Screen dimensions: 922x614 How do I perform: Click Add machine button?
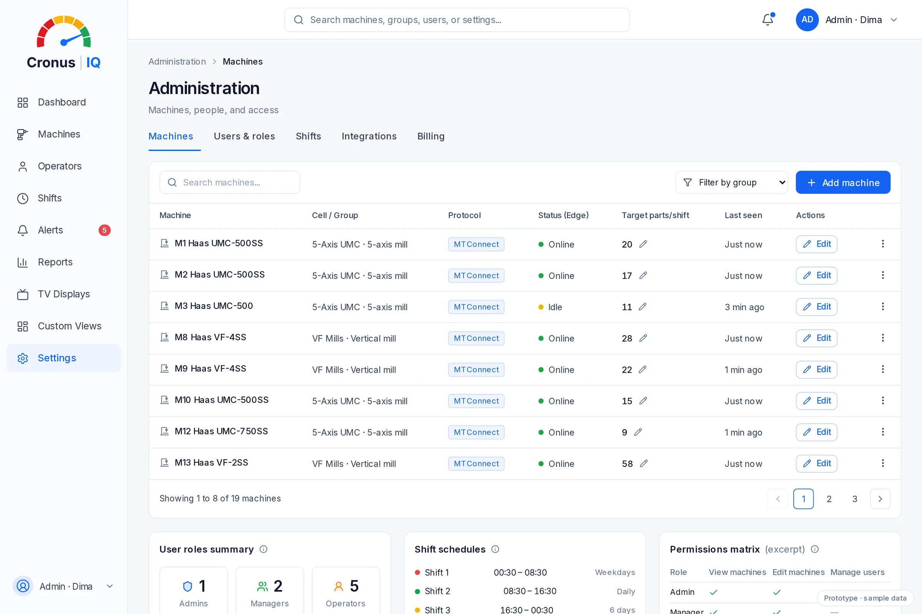[843, 183]
